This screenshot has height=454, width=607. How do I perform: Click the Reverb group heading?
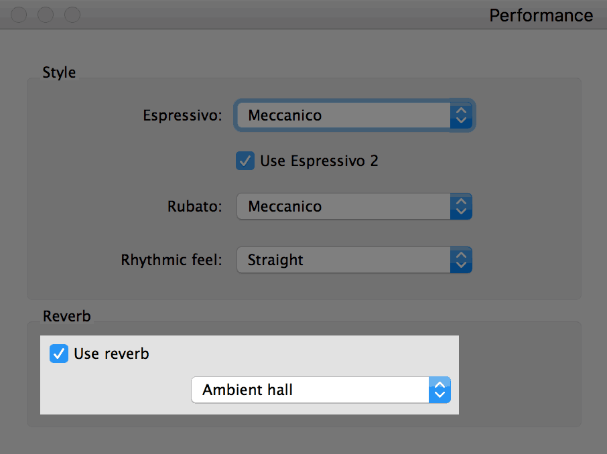tap(66, 316)
